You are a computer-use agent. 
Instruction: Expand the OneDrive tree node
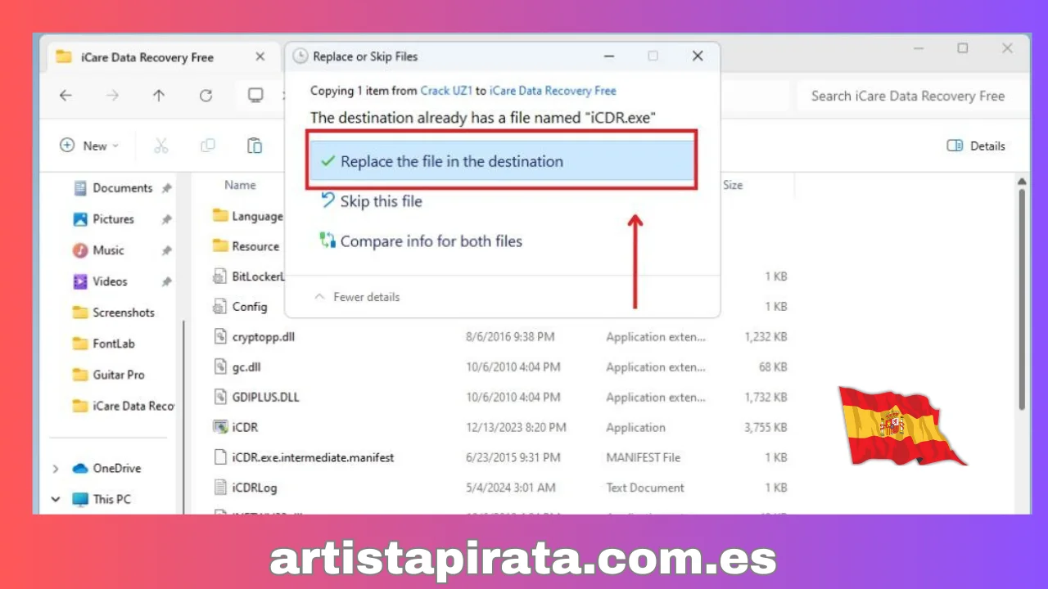pyautogui.click(x=56, y=469)
